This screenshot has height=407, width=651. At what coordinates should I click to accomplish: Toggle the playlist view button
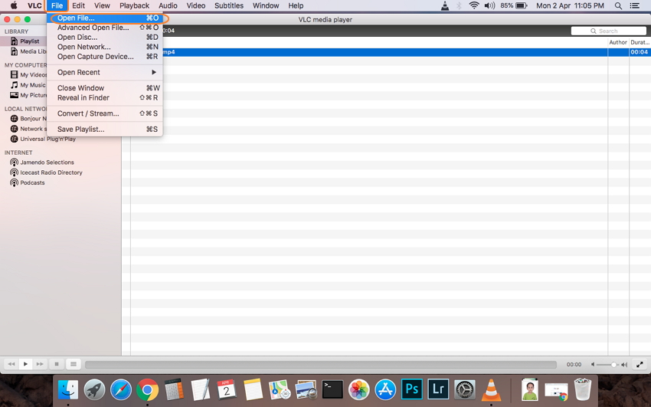[73, 364]
